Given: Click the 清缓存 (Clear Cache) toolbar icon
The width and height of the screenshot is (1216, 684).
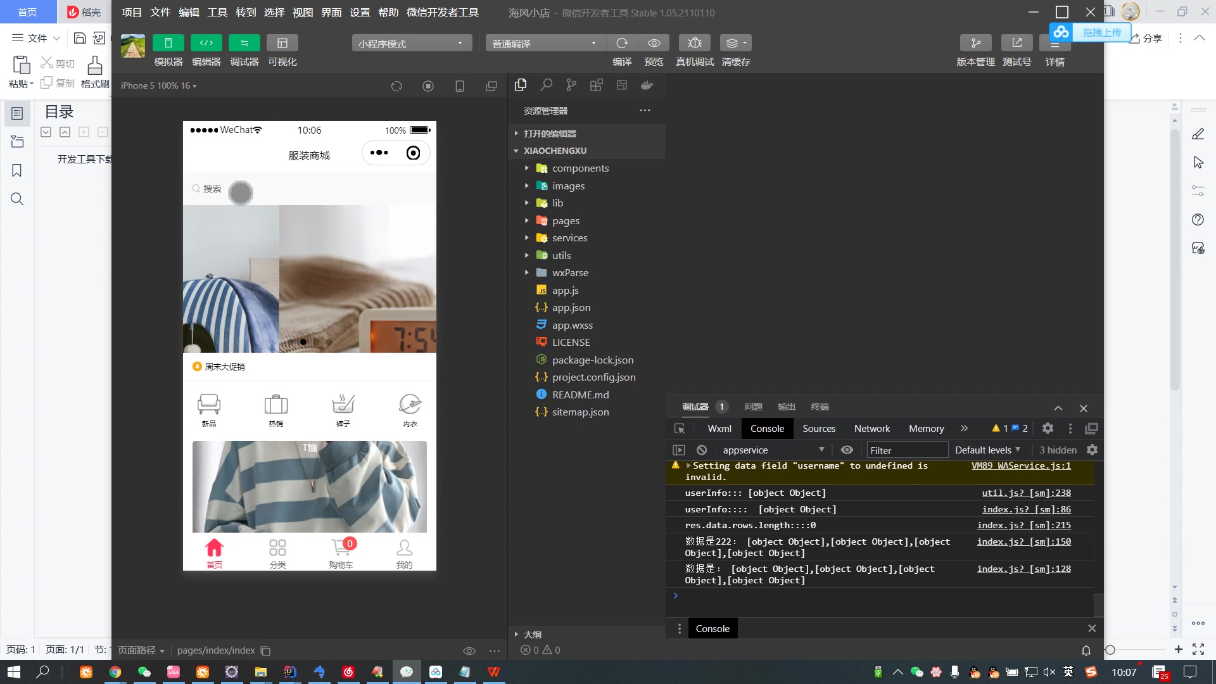Looking at the screenshot, I should (x=735, y=42).
